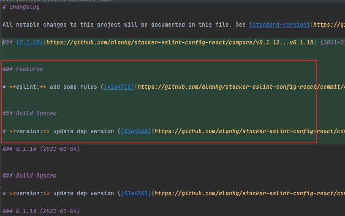345x216 pixels.
Task: Open the 42a471e commit link
Action: point(119,87)
